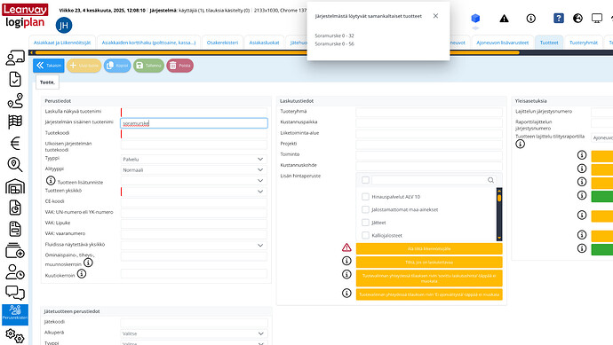
Task: Click the green Tallenna save button
Action: 148,66
